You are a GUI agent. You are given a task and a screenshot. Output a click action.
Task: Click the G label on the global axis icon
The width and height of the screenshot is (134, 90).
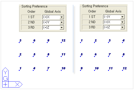pyautogui.click(x=5, y=79)
